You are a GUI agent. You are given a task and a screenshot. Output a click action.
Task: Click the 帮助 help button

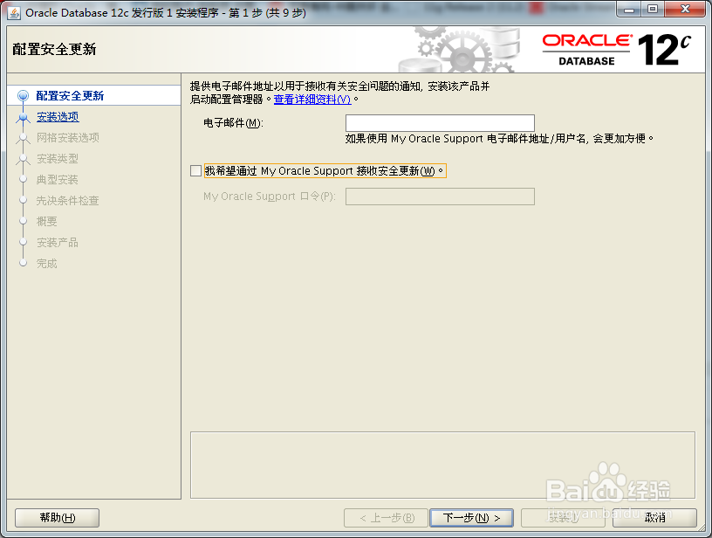coord(56,517)
